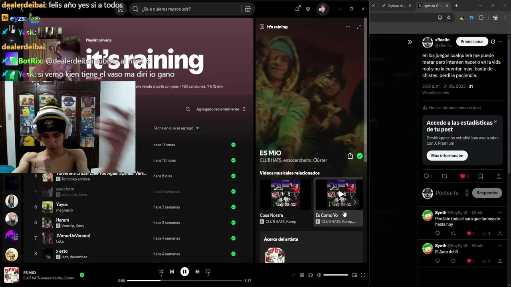Image resolution: width=511 pixels, height=287 pixels.
Task: Go to Spotify home via house icon
Action: coord(120,9)
